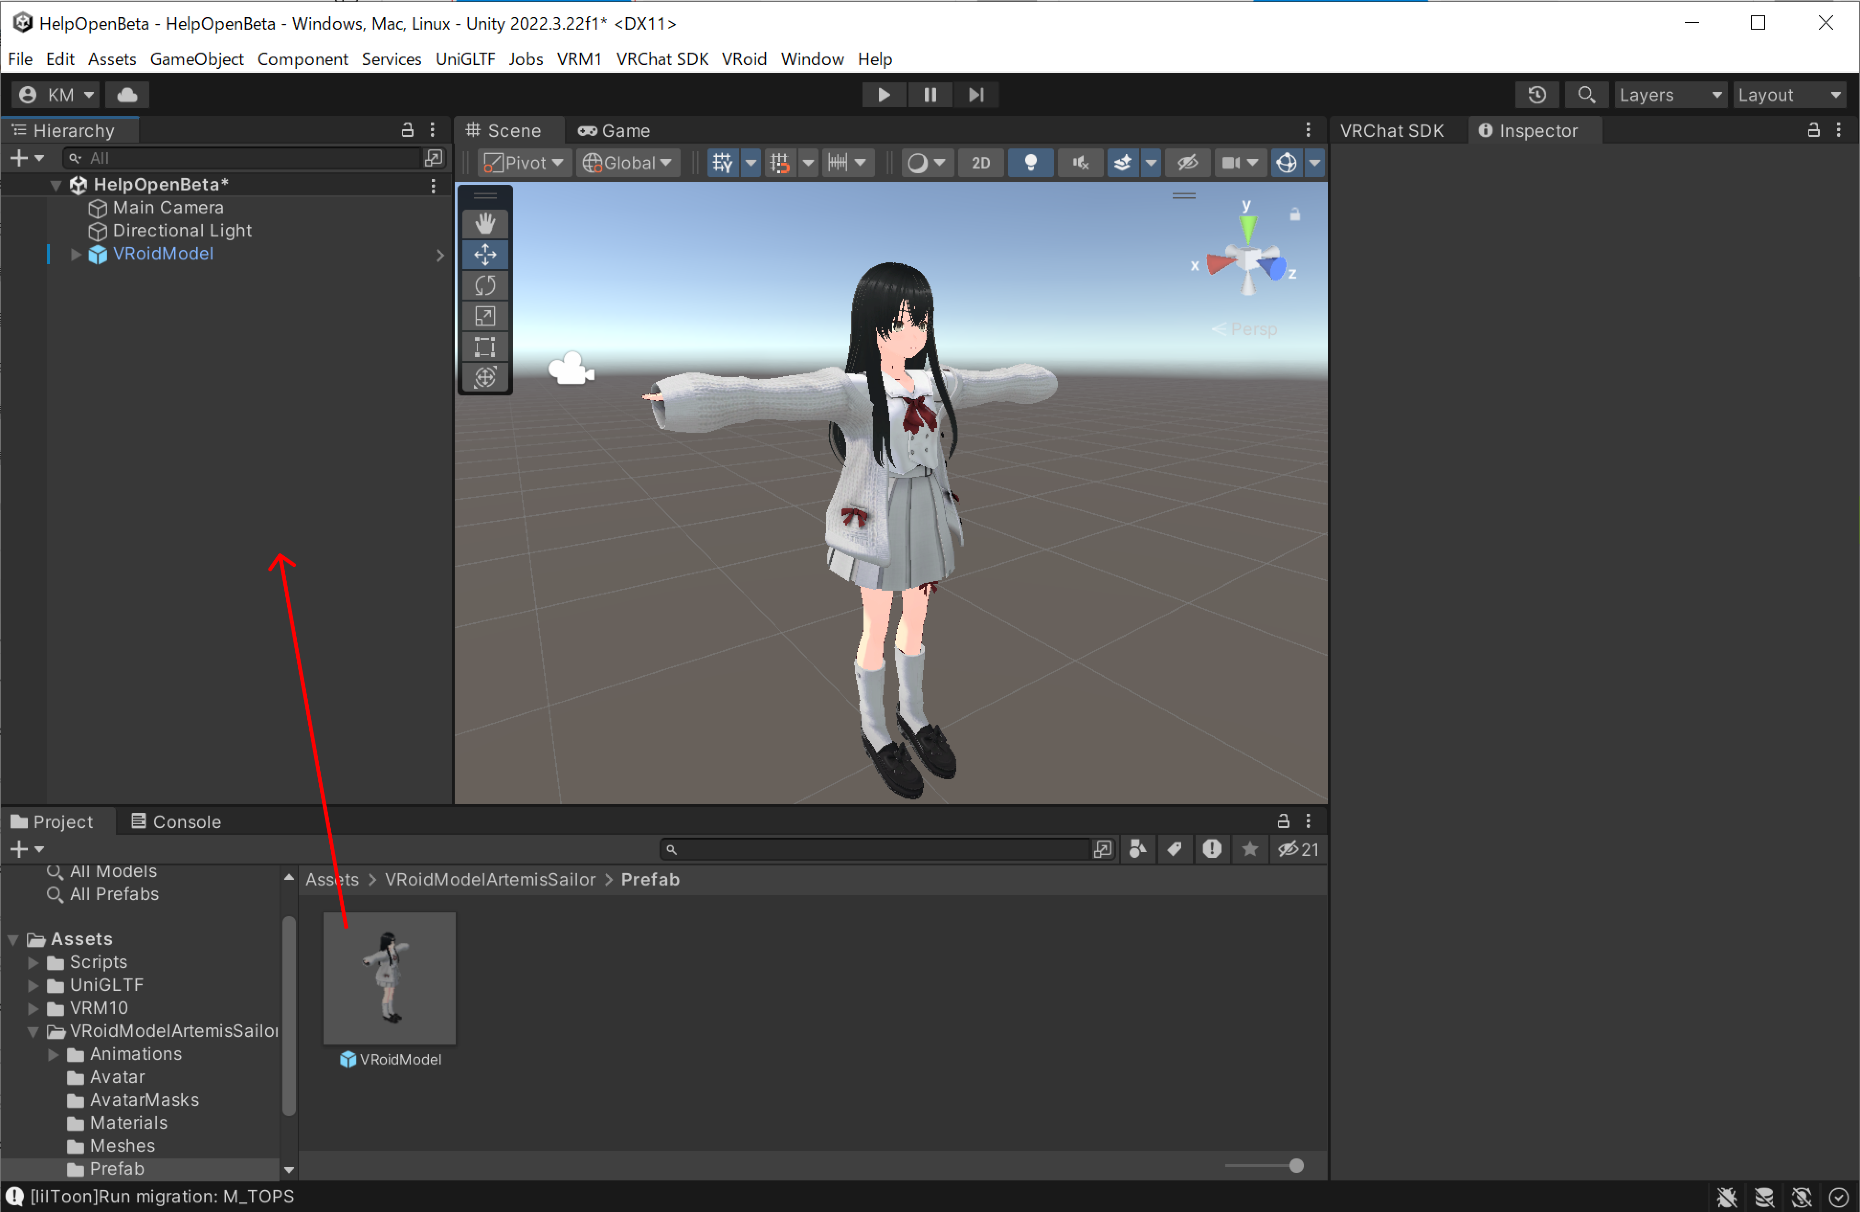Switch to the VRChat SDK panel tab
1860x1212 pixels.
[1392, 131]
